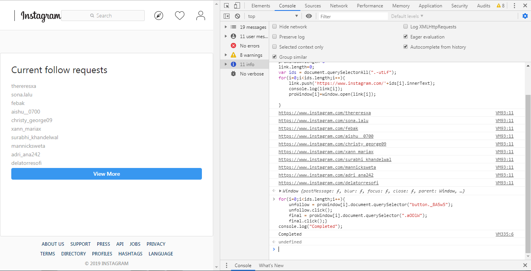This screenshot has width=531, height=271.
Task: Uncheck Eager evaluation checkbox
Action: click(x=406, y=37)
